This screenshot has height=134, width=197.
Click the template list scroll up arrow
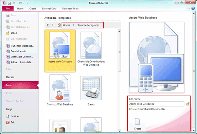[x=119, y=31]
